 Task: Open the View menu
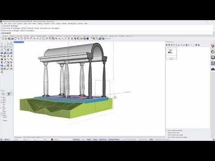coord(9,24)
